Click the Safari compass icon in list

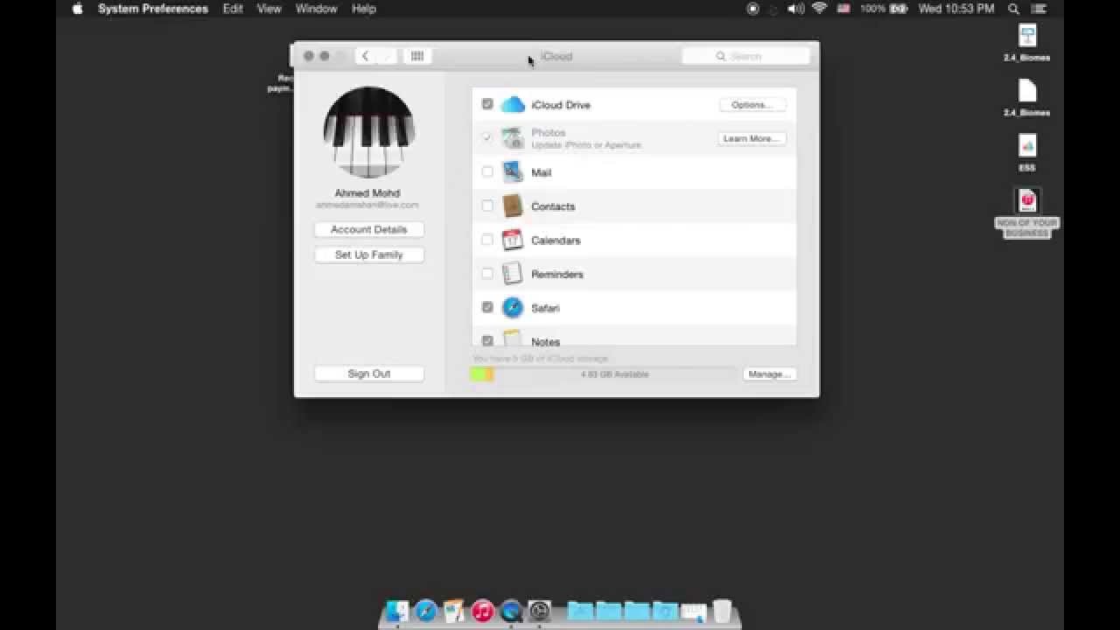[513, 308]
